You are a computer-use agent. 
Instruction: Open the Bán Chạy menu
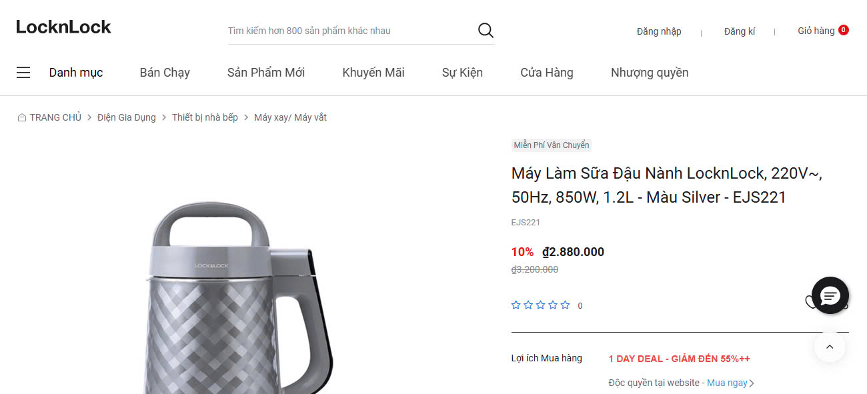[x=165, y=73]
